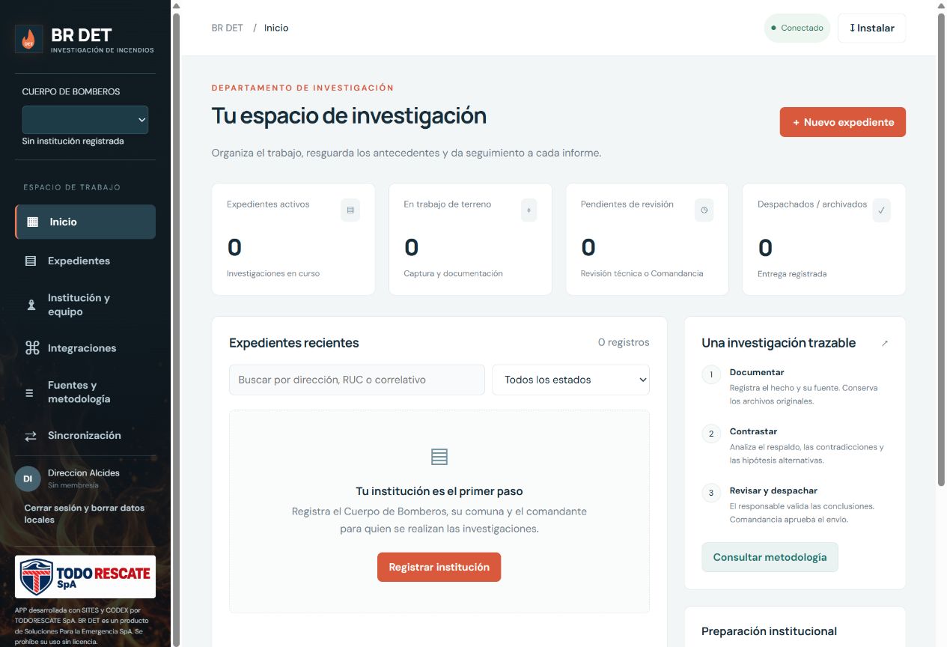Click the Nuevo expediente button

coord(843,122)
